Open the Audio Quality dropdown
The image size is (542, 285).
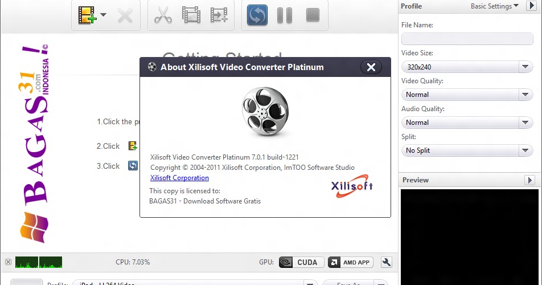[467, 123]
